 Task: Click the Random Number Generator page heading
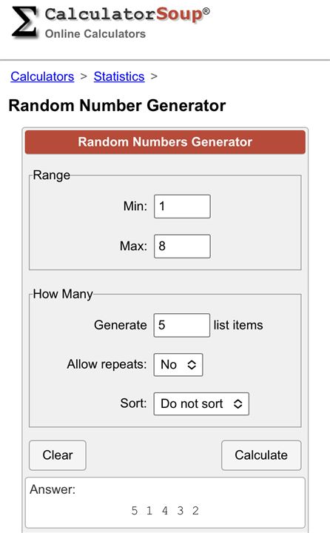117,105
